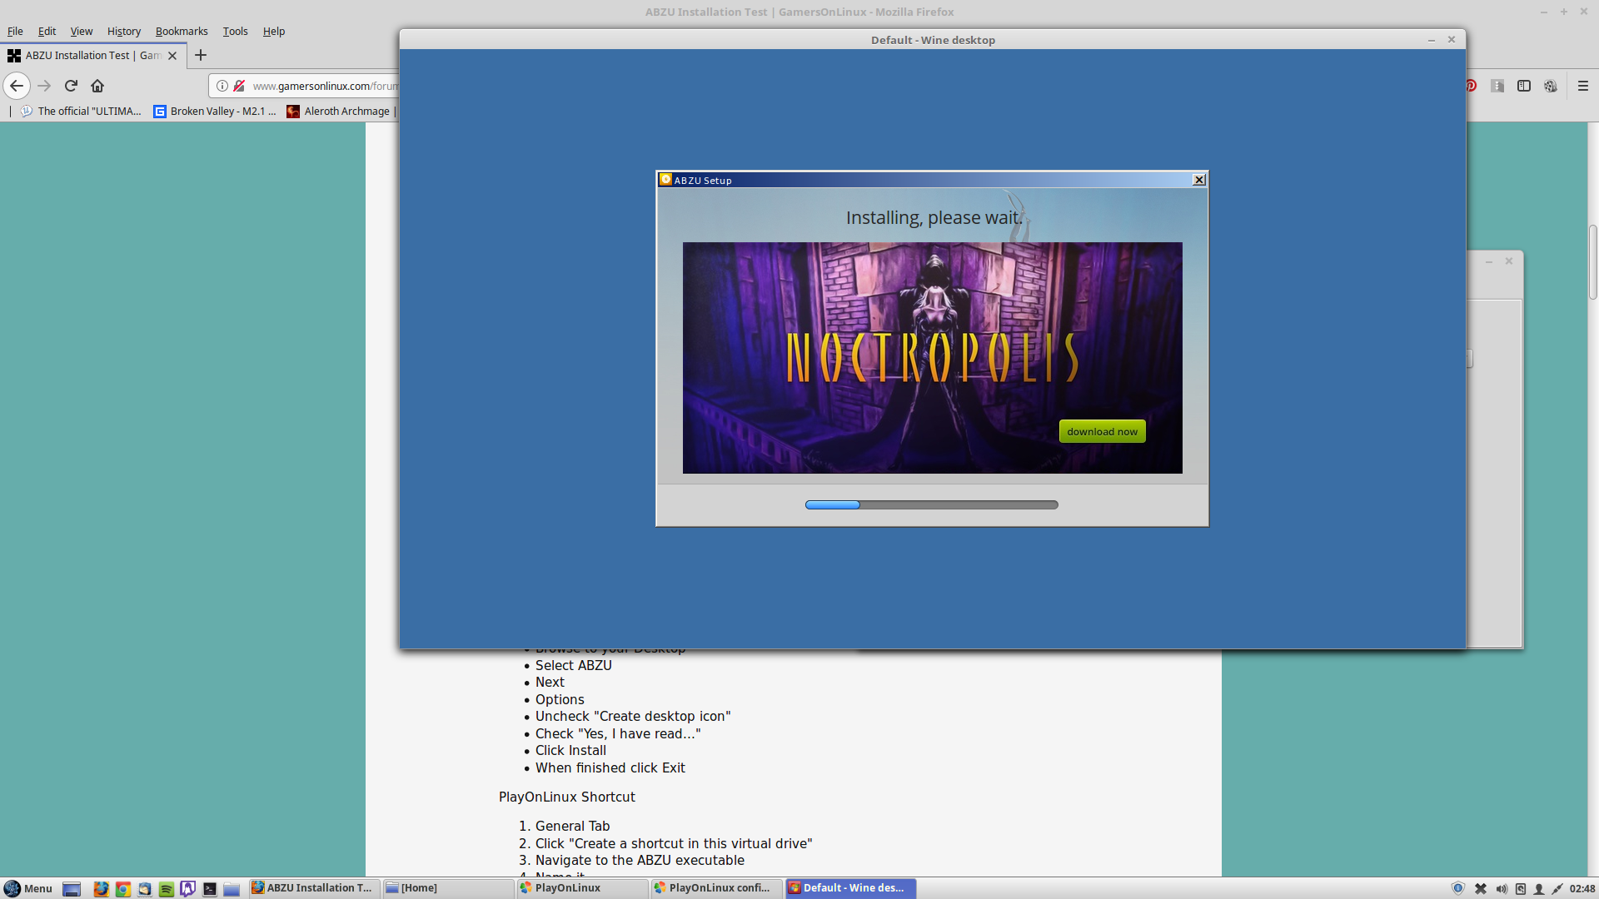Viewport: 1599px width, 899px height.
Task: Go to Firefox home page icon
Action: point(97,86)
